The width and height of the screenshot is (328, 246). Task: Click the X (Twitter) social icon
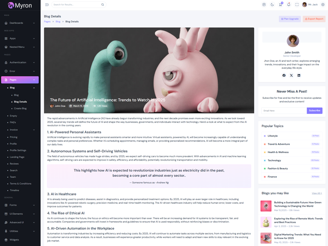292,75
